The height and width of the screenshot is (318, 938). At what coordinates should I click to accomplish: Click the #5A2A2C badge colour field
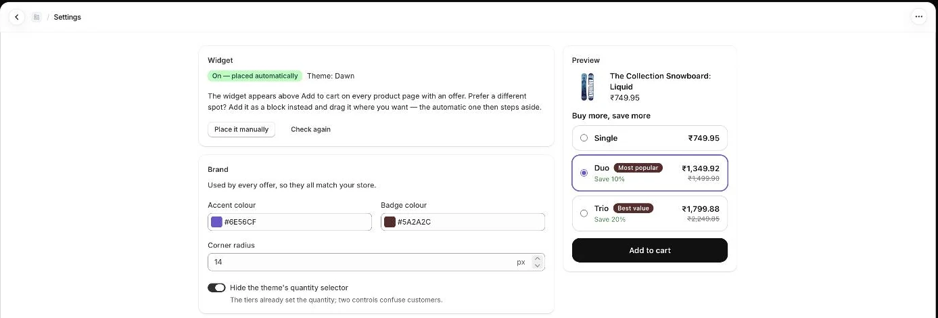(x=463, y=222)
